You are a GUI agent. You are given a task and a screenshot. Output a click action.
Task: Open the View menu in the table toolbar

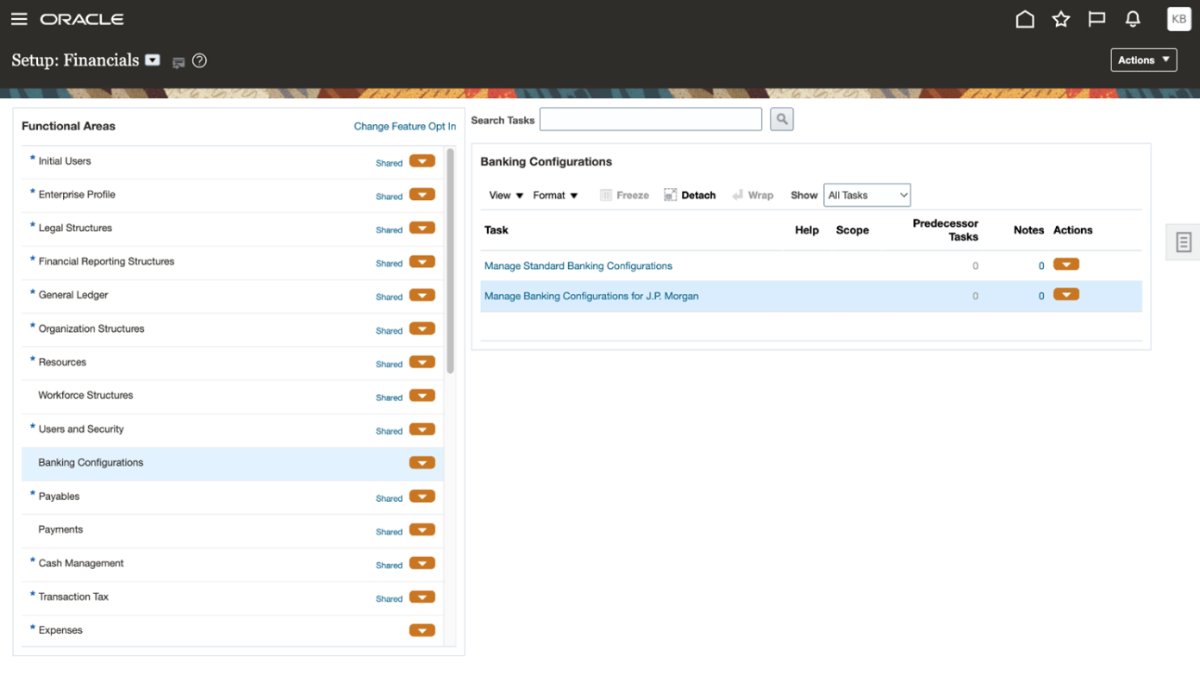(x=505, y=195)
